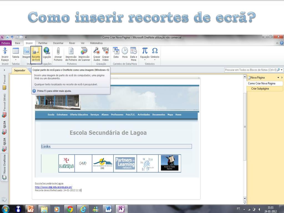The width and height of the screenshot is (284, 213).
Task: Open the Equação dropdown arrow
Action: tap(145, 60)
